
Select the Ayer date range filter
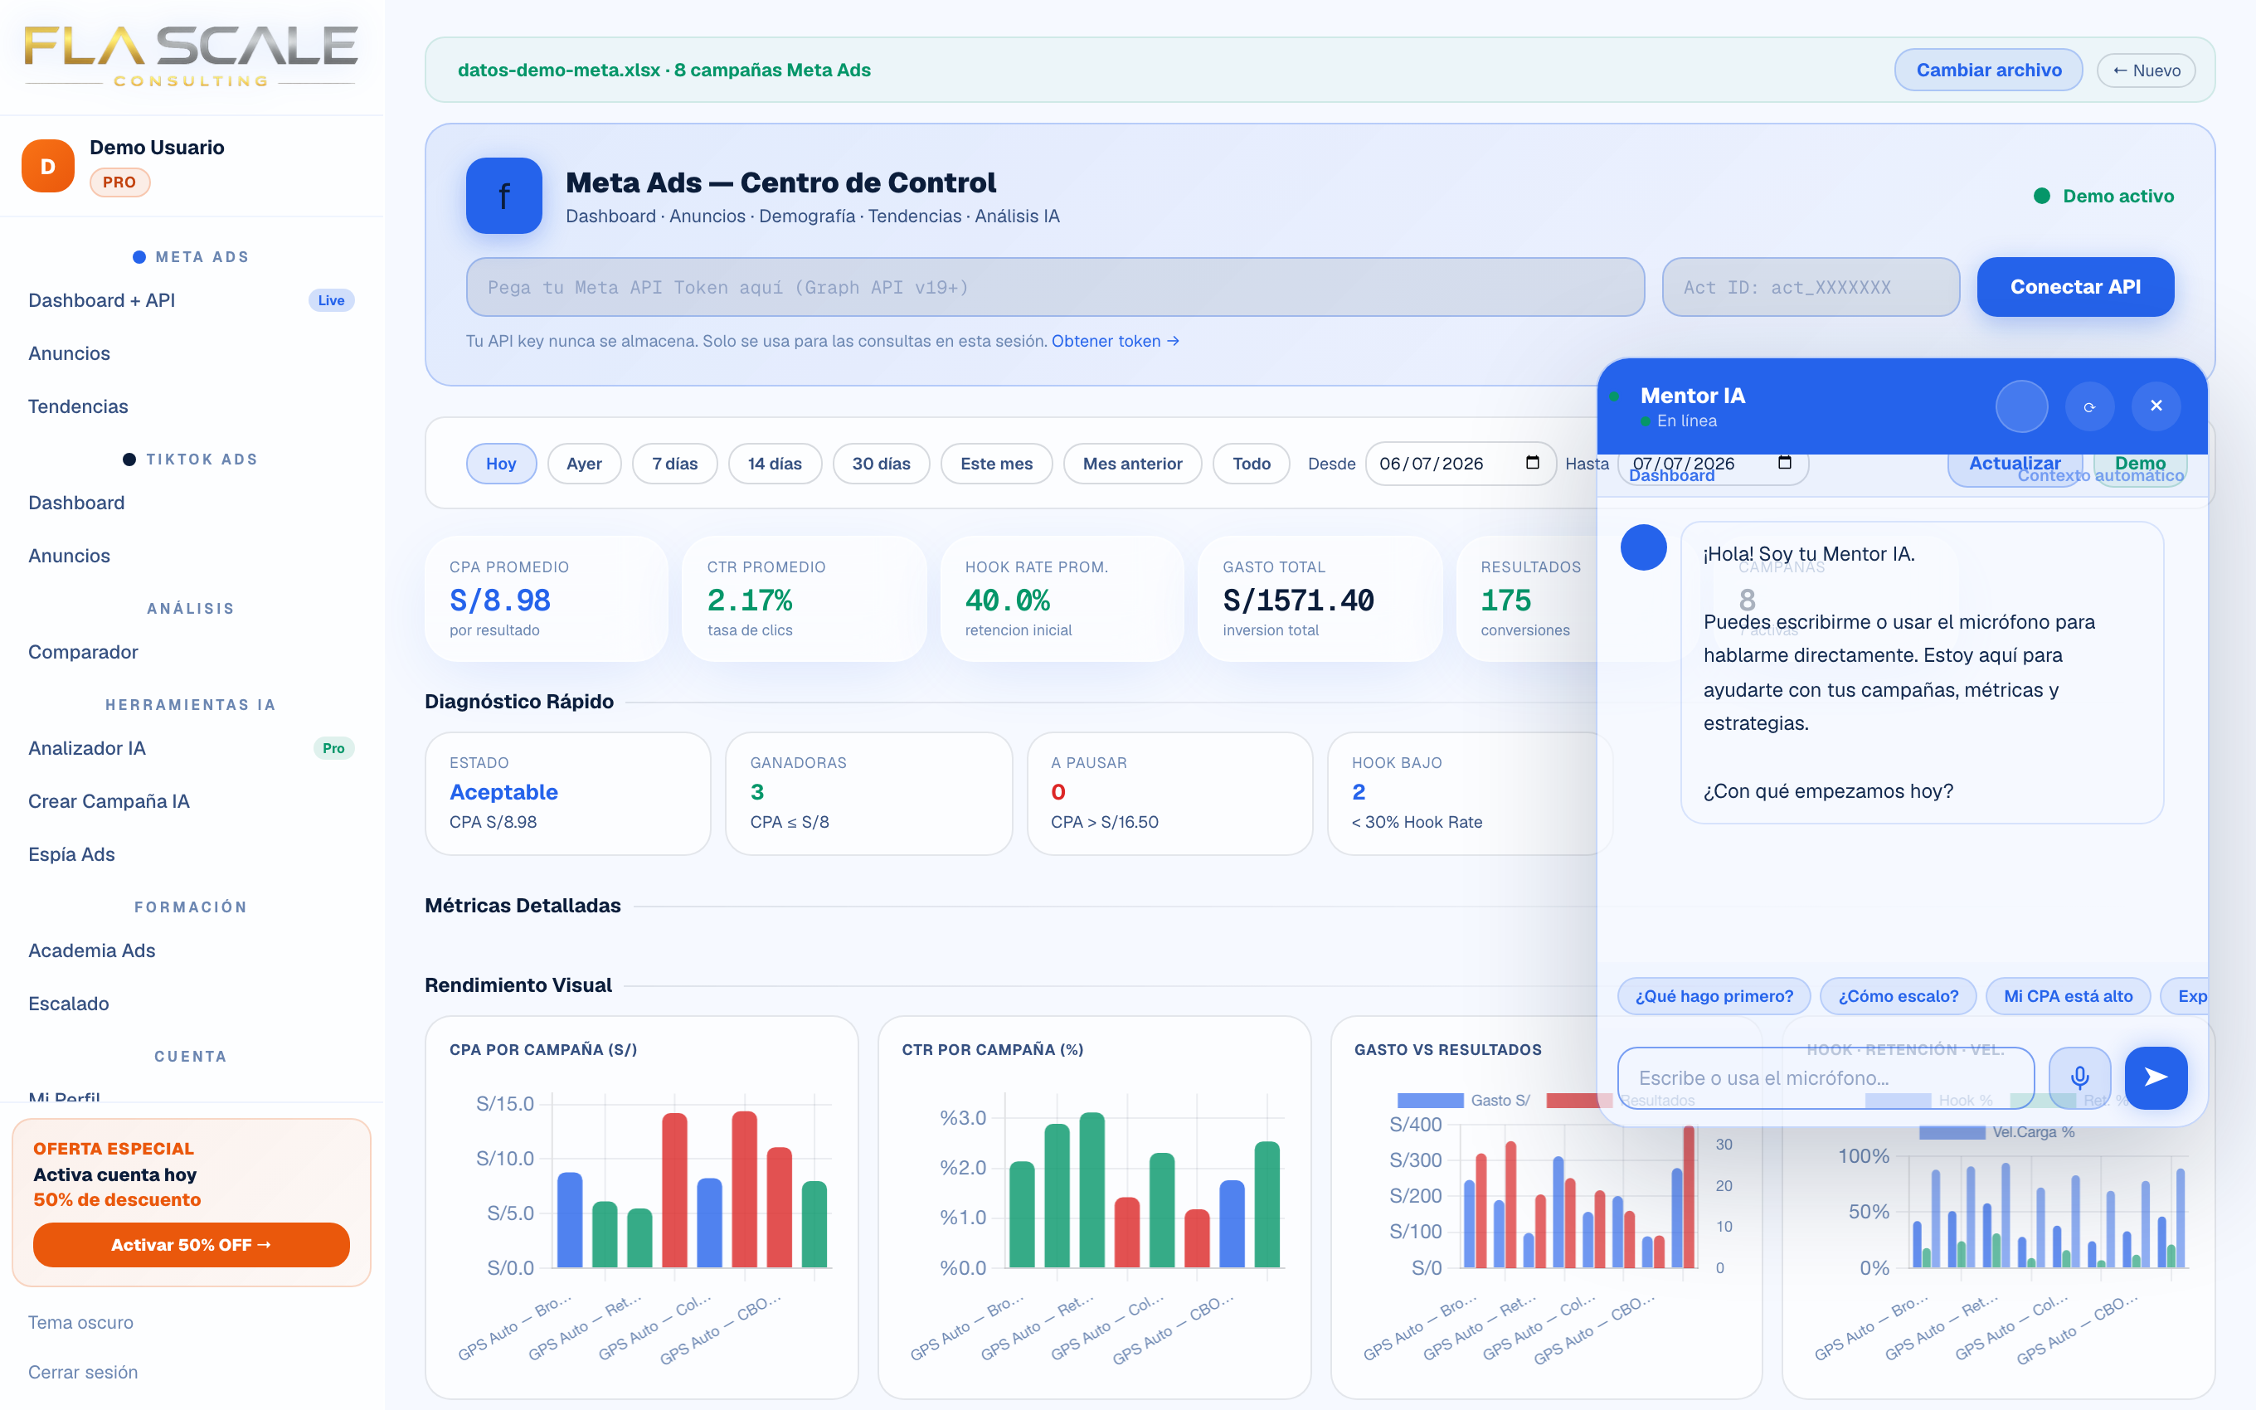[x=585, y=464]
